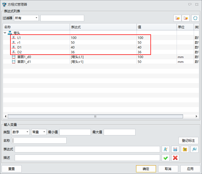
Task: Click the 确定 button
Action: [x=146, y=169]
